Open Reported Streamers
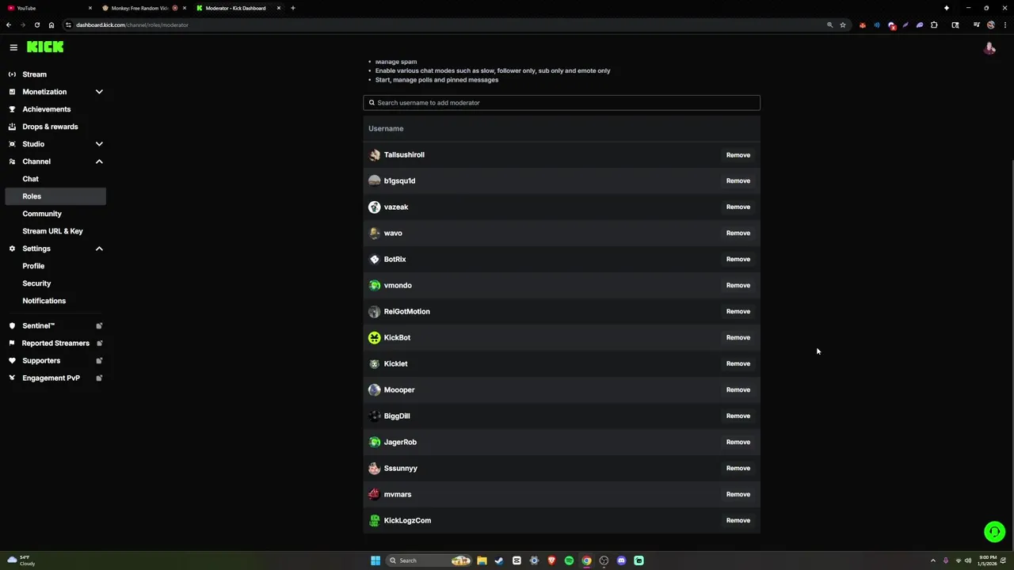The image size is (1014, 570). click(55, 344)
